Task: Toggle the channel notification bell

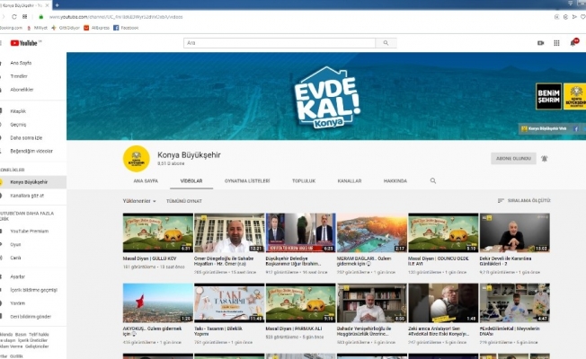Action: pyautogui.click(x=545, y=159)
